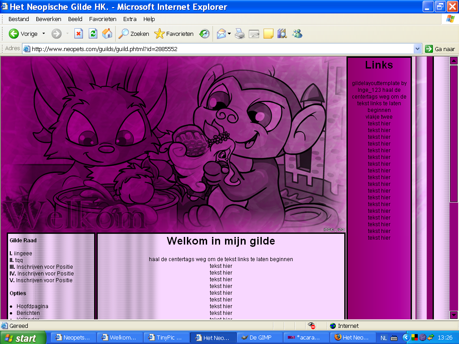Screen dimensions: 459x344
Task: Click the scrollbar down arrow
Action: 454,315
